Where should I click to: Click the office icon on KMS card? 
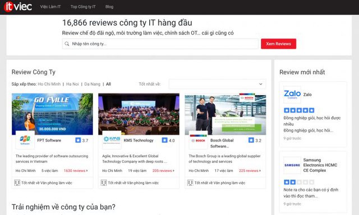[x=104, y=183]
